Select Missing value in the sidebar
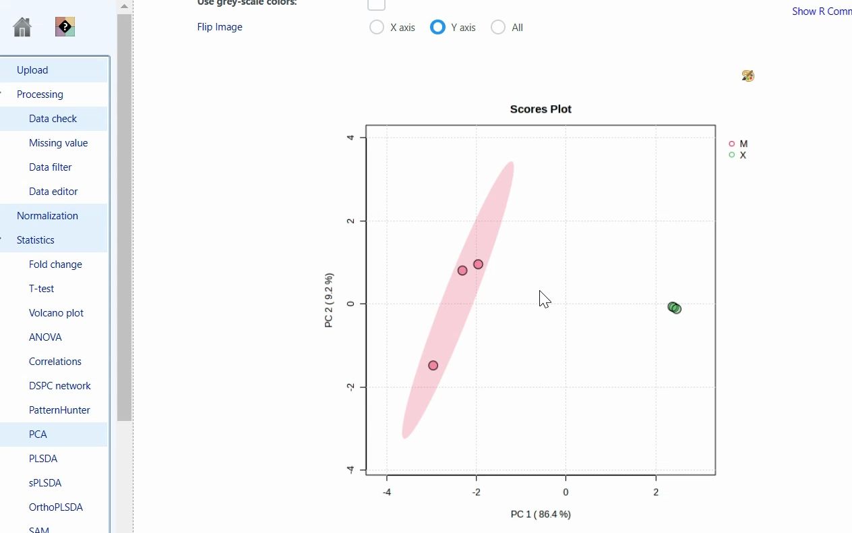Screen dimensions: 852x533 point(59,142)
